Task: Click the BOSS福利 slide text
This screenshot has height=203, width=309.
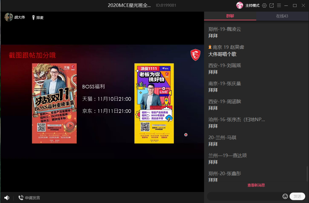Action: click(x=93, y=87)
